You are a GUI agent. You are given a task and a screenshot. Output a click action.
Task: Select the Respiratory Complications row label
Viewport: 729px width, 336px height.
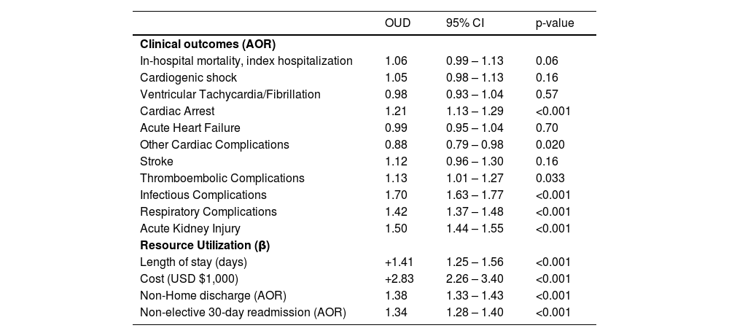[208, 211]
